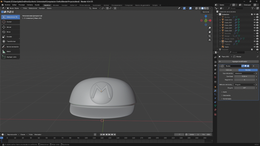Click the Cantidad 0.26 m slider field

point(245,76)
